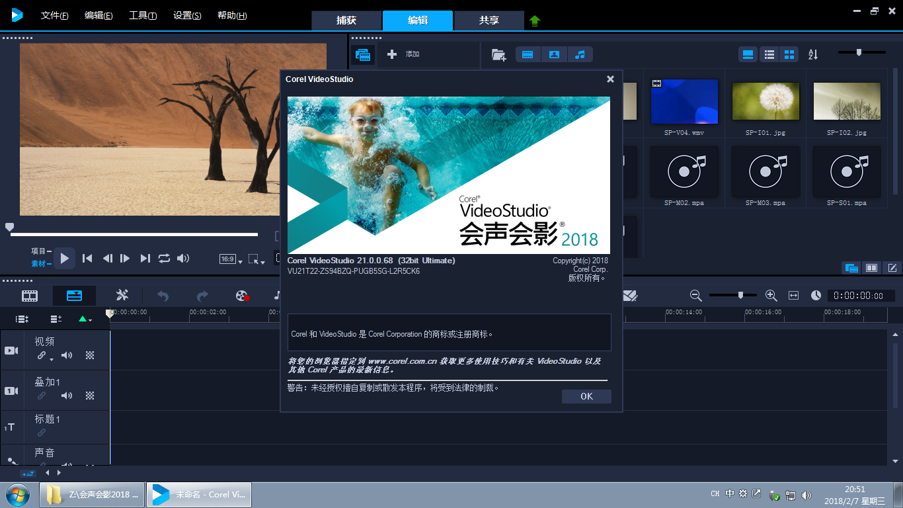Switch to storyboard view
Image resolution: width=903 pixels, height=508 pixels.
tap(30, 296)
